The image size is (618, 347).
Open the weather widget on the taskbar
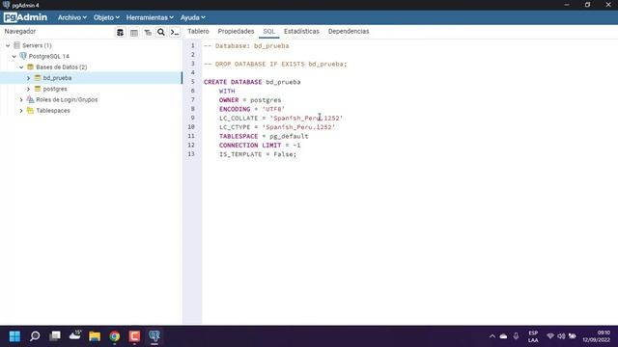75,335
